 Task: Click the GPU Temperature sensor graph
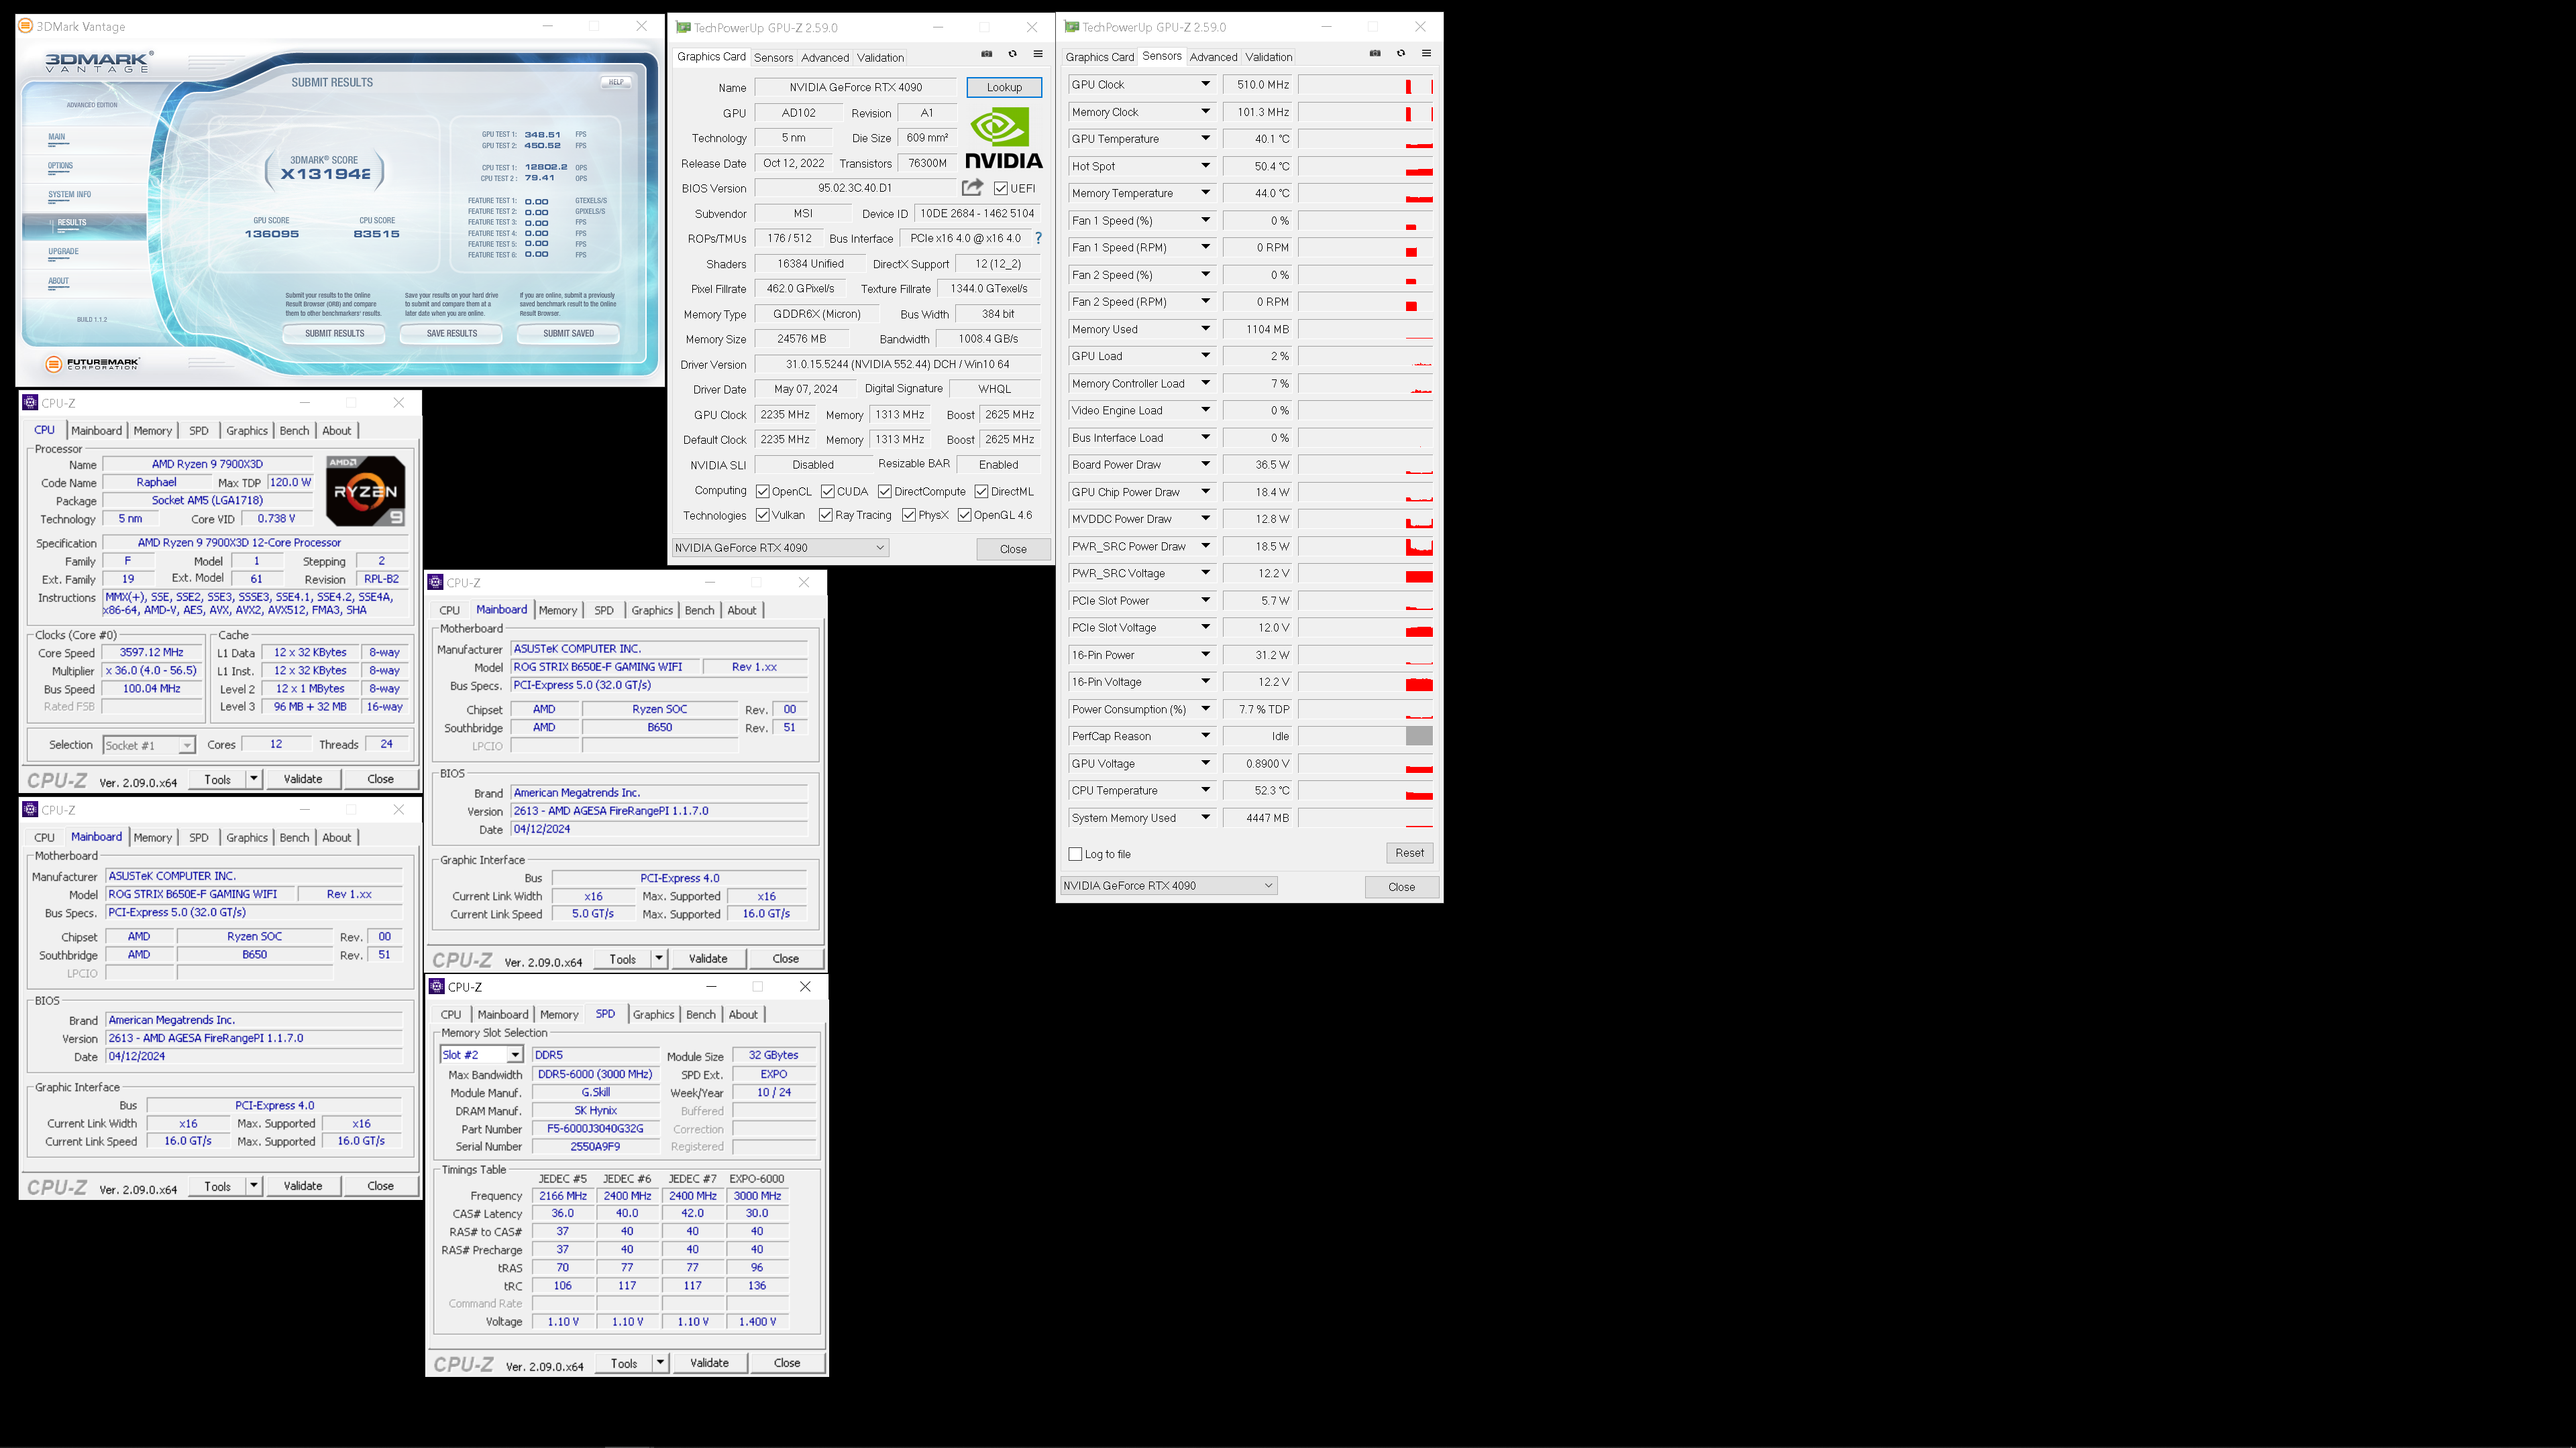pyautogui.click(x=1366, y=139)
